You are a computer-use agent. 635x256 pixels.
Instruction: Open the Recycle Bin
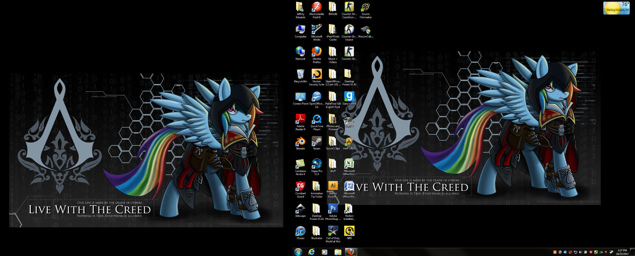[300, 76]
